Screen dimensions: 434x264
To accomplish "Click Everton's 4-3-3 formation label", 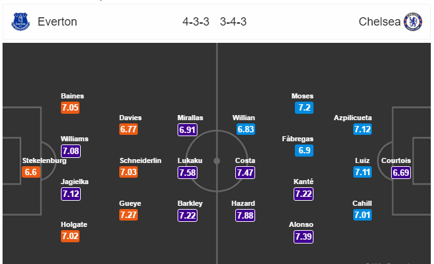I will pyautogui.click(x=196, y=22).
